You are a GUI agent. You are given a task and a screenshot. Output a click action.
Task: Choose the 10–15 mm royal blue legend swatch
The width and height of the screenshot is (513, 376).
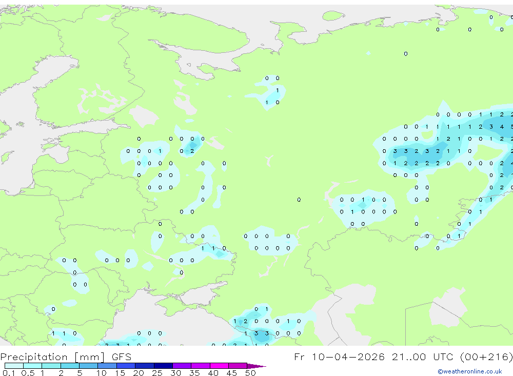(x=107, y=366)
